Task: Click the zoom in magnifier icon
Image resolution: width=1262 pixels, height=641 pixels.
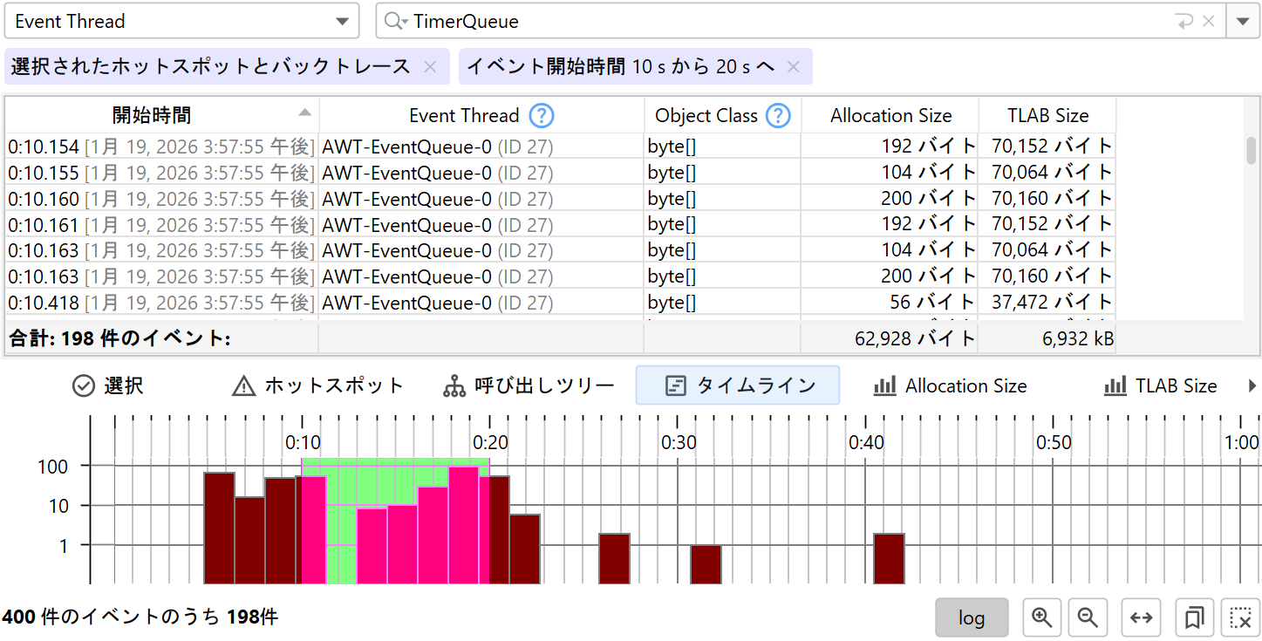Action: 1041,617
